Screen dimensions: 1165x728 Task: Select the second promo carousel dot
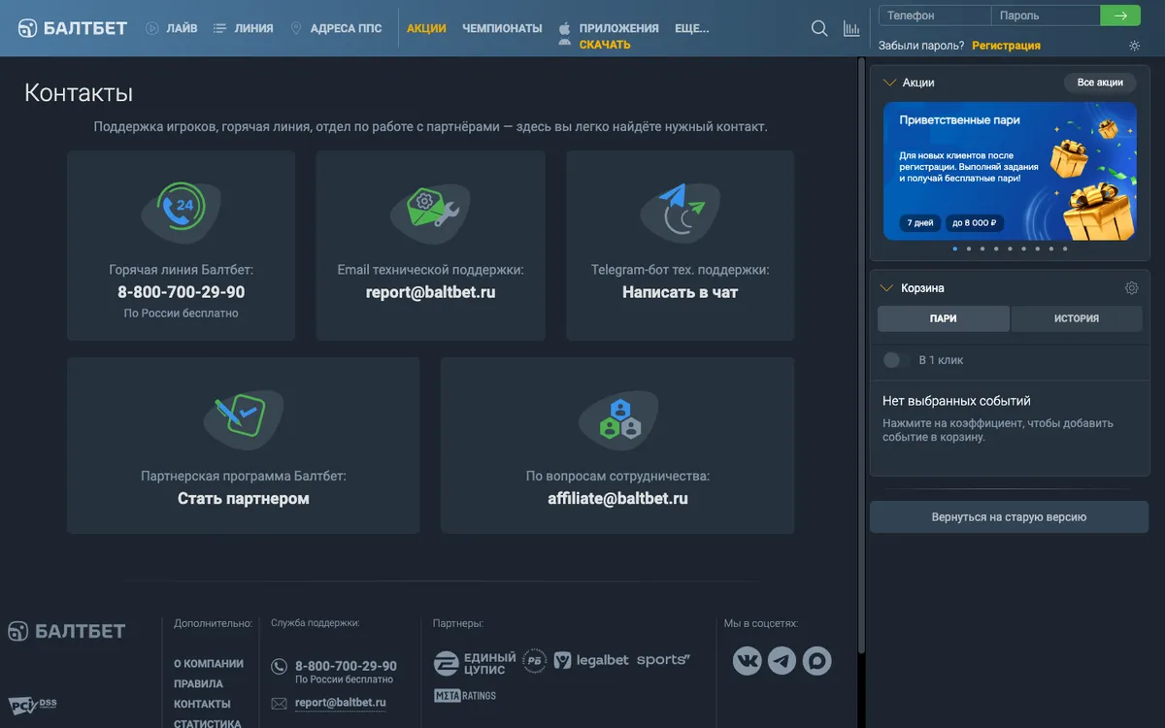pos(969,248)
